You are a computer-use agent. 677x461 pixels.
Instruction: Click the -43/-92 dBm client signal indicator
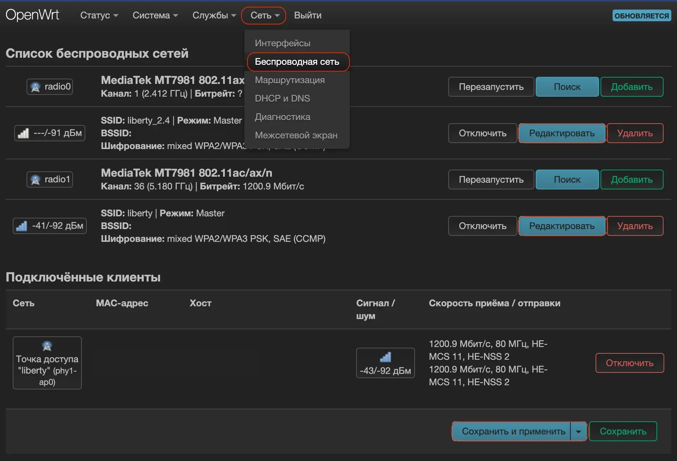tap(385, 363)
